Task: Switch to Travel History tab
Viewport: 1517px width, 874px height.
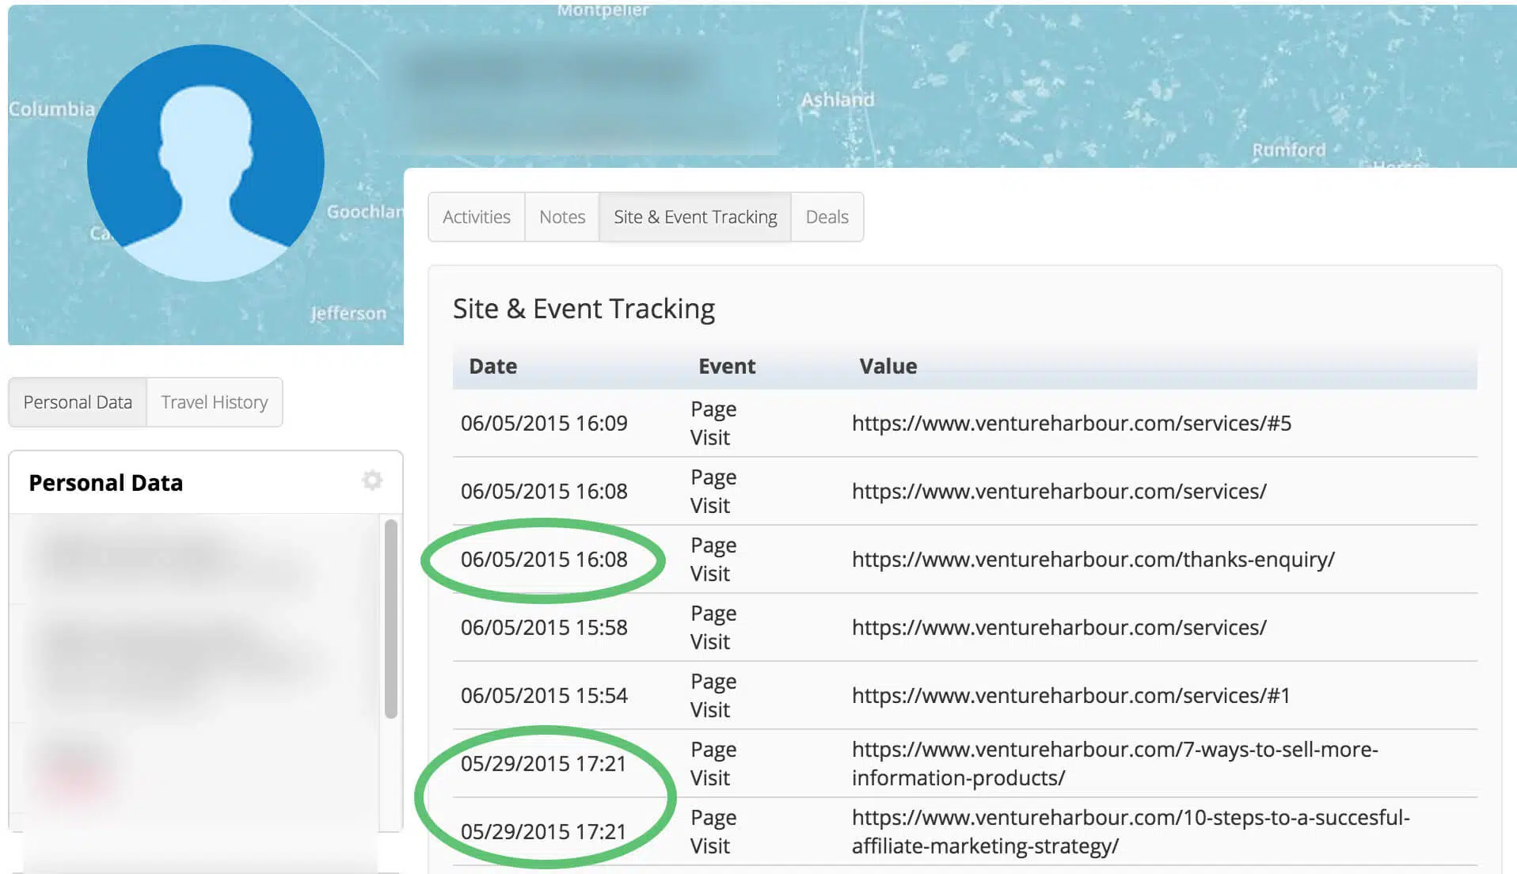Action: [x=215, y=402]
